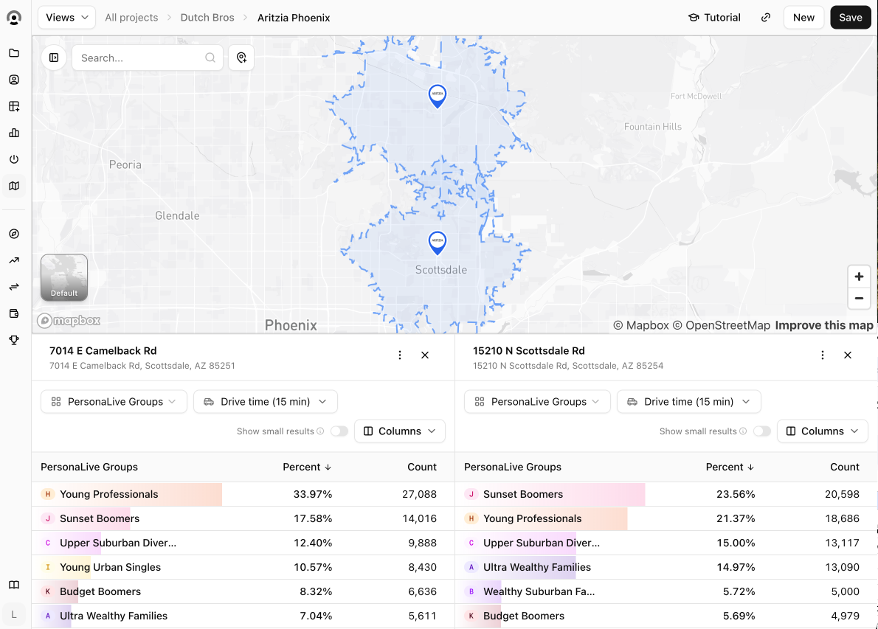This screenshot has height=629, width=878.
Task: Open PersonaLive Groups dropdown in Camelback panel
Action: pyautogui.click(x=114, y=402)
